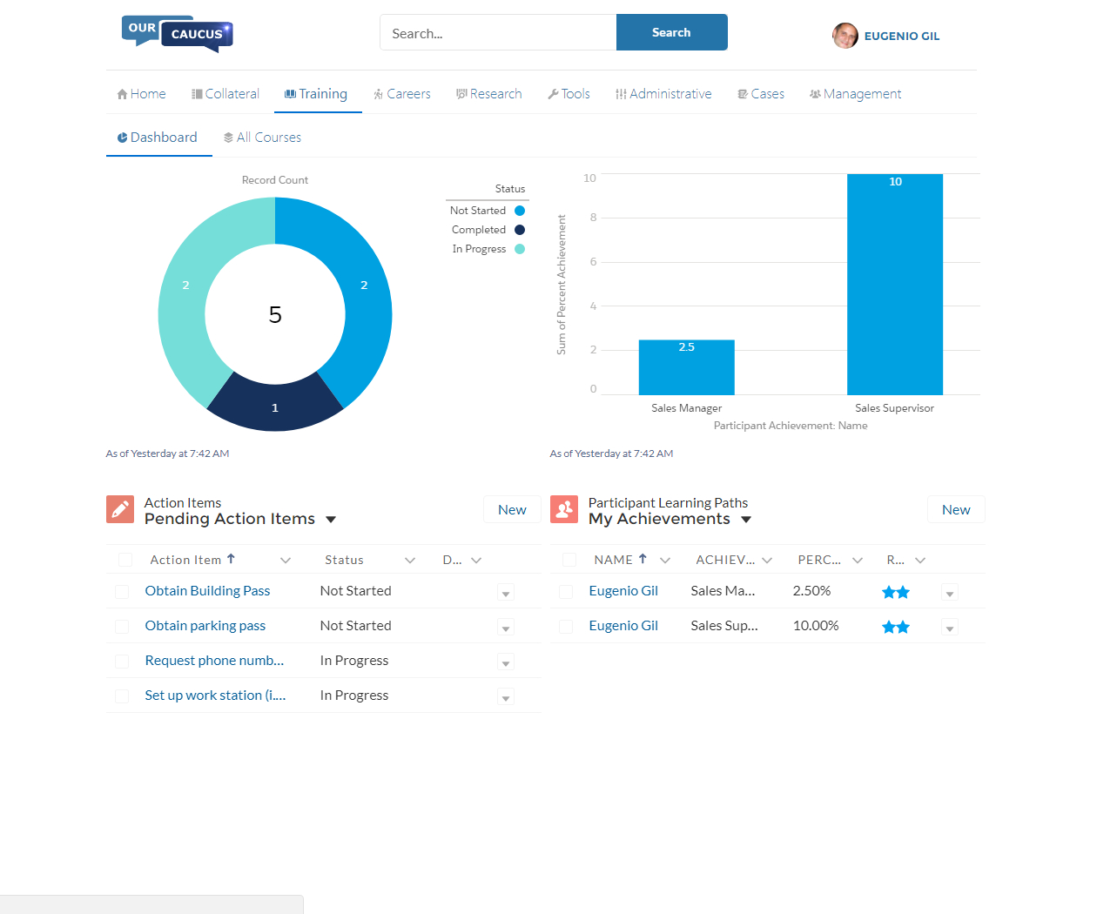Image resolution: width=1097 pixels, height=914 pixels.
Task: Click the New button for Action Items
Action: click(x=512, y=509)
